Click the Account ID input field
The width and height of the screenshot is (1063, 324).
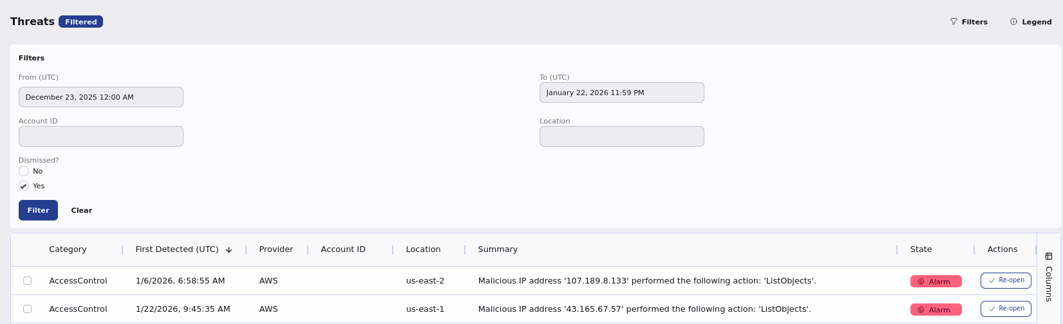[x=101, y=136]
